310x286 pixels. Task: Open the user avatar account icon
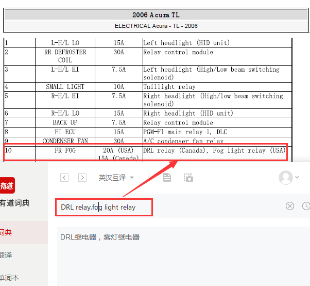286,178
